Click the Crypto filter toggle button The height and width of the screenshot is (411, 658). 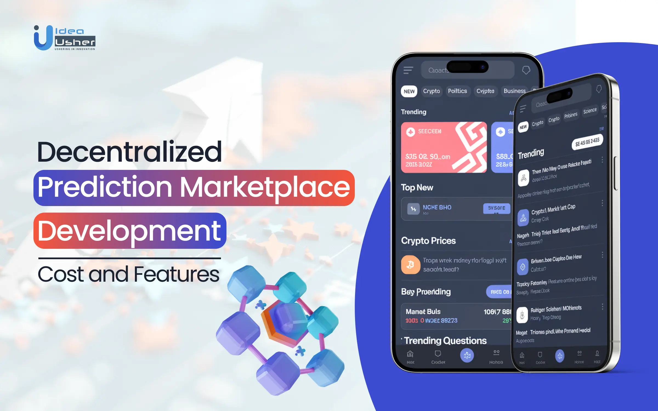(430, 90)
